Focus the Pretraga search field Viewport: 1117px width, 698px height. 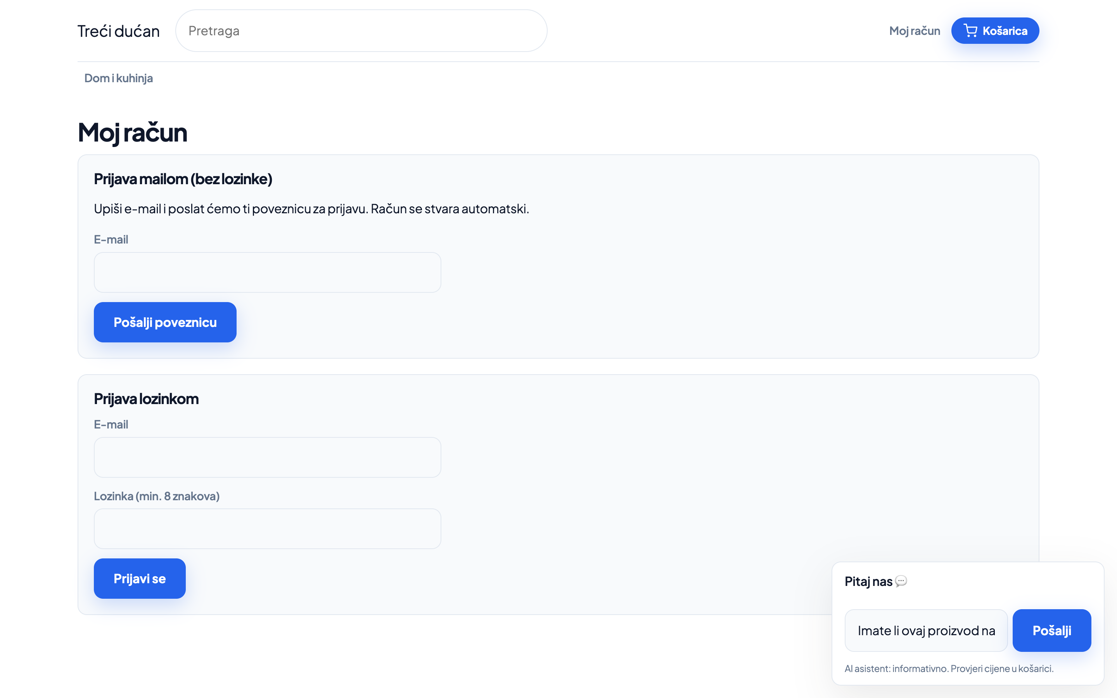[361, 31]
